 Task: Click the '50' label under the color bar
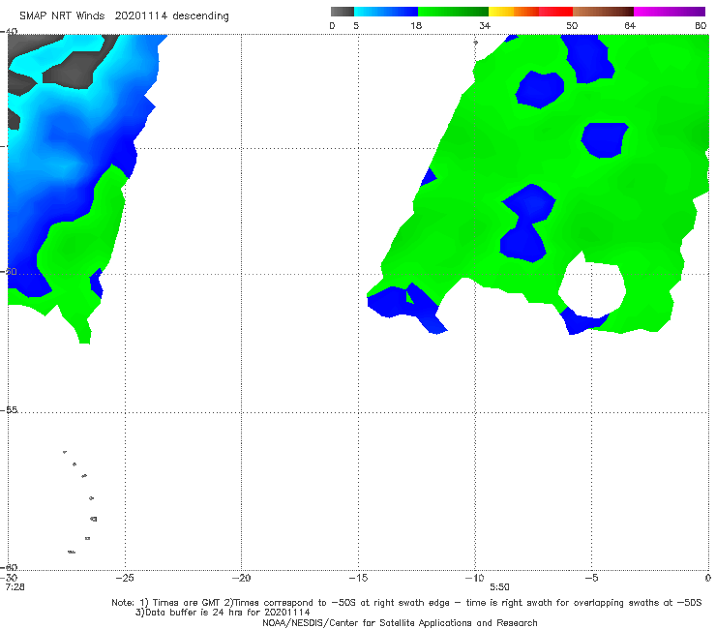click(572, 25)
